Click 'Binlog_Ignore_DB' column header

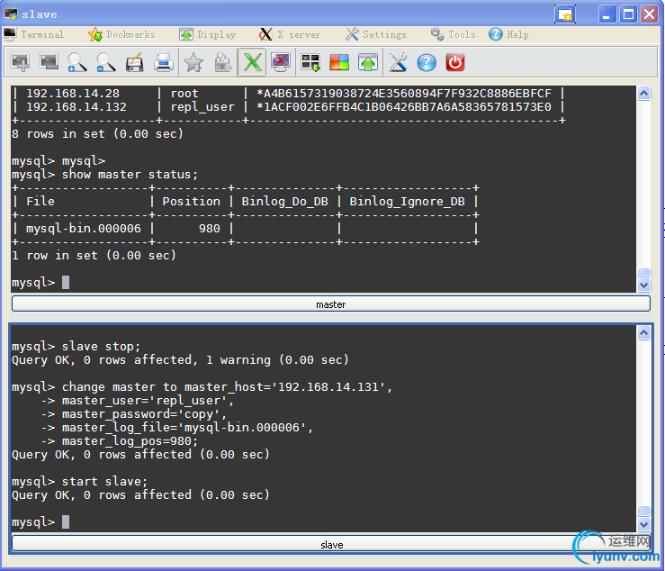click(x=407, y=202)
